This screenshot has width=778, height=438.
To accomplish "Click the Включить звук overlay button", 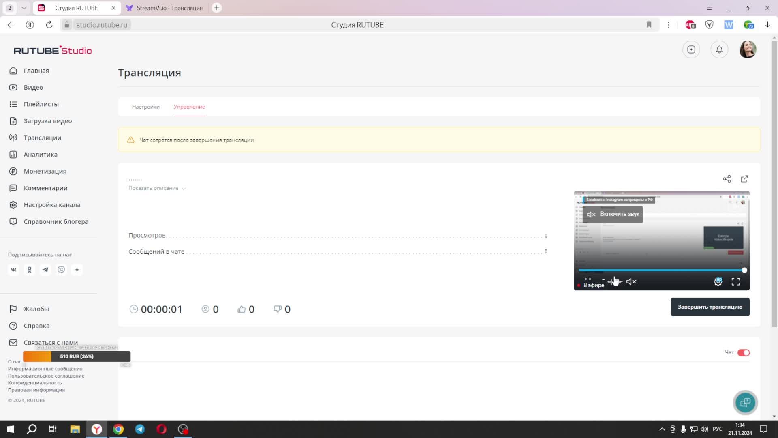I will pyautogui.click(x=613, y=214).
